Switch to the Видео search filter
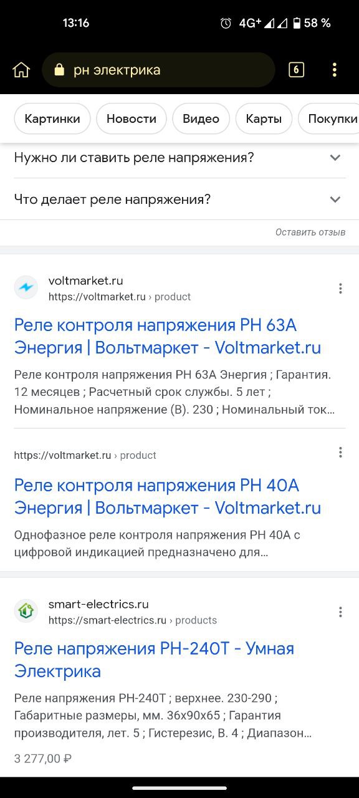 click(201, 118)
